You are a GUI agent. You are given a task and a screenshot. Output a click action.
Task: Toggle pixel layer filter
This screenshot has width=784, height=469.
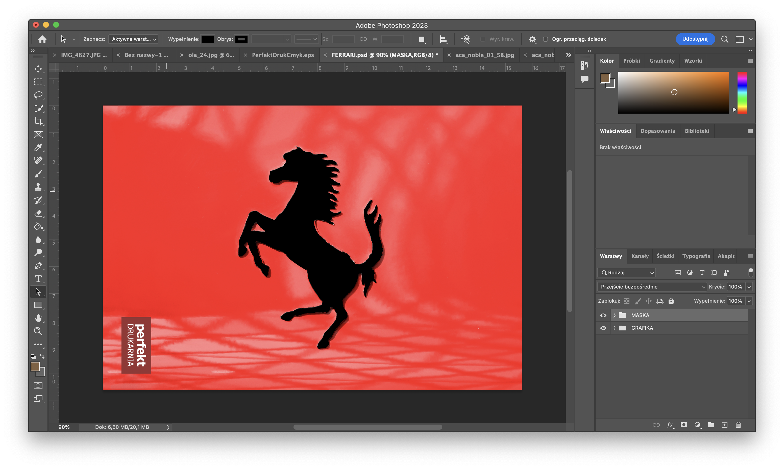click(677, 273)
